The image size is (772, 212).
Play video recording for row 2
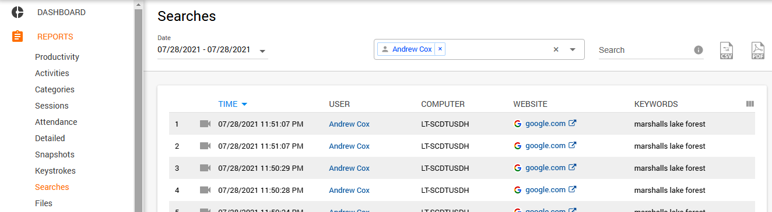tap(205, 146)
